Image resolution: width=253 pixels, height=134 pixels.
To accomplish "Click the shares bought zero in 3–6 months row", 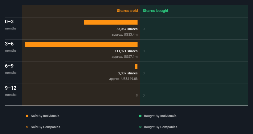I will click(x=144, y=51).
